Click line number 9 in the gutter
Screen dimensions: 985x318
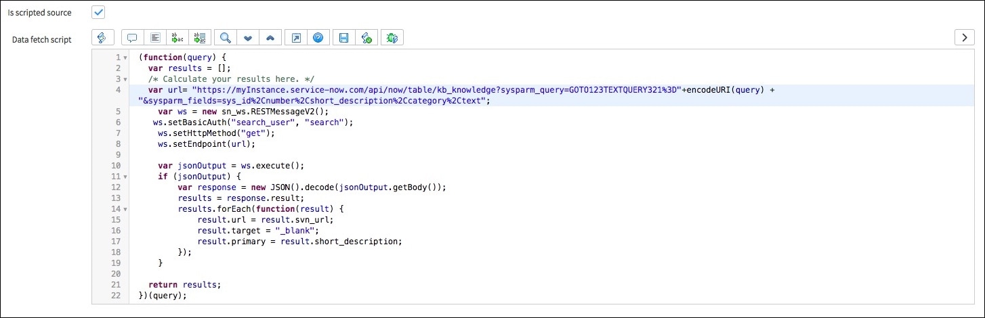point(118,154)
